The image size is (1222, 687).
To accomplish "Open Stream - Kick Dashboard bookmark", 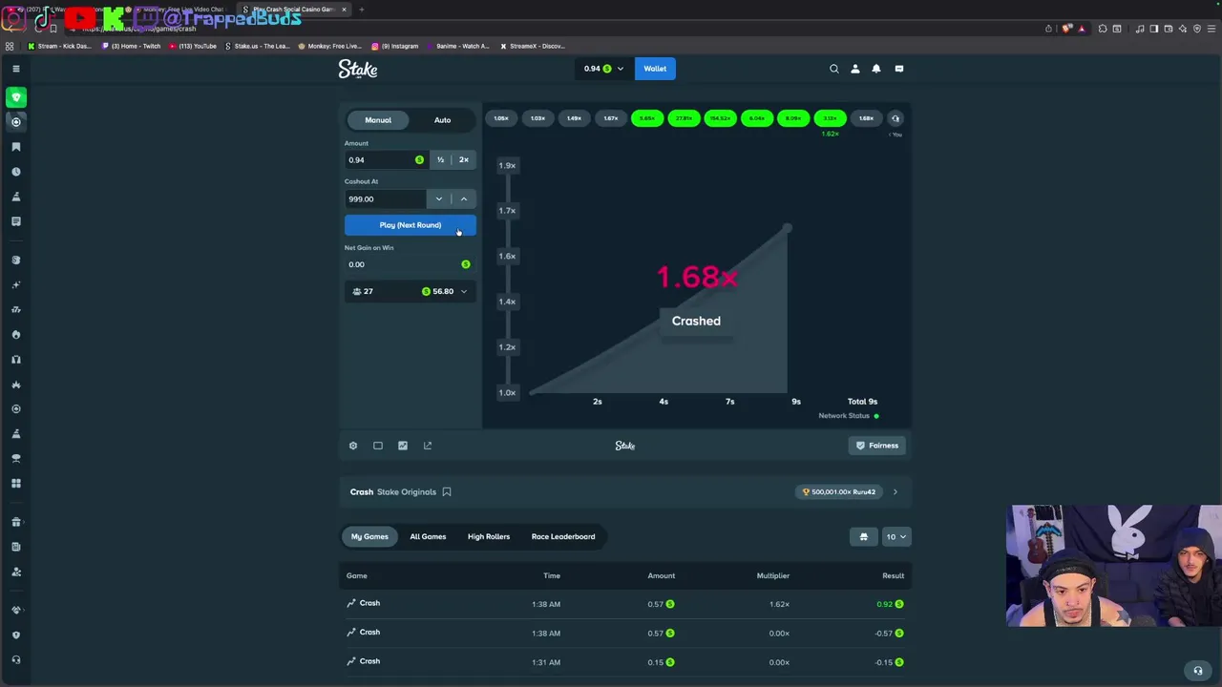I will (59, 46).
